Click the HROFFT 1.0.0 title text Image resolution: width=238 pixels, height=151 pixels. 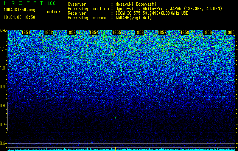[30, 3]
